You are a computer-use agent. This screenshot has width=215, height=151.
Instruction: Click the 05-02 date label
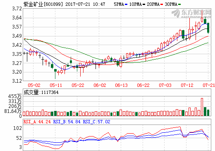[x=34, y=85]
